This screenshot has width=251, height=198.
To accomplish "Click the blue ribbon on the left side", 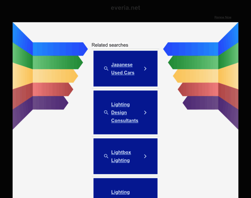I will pos(59,49).
